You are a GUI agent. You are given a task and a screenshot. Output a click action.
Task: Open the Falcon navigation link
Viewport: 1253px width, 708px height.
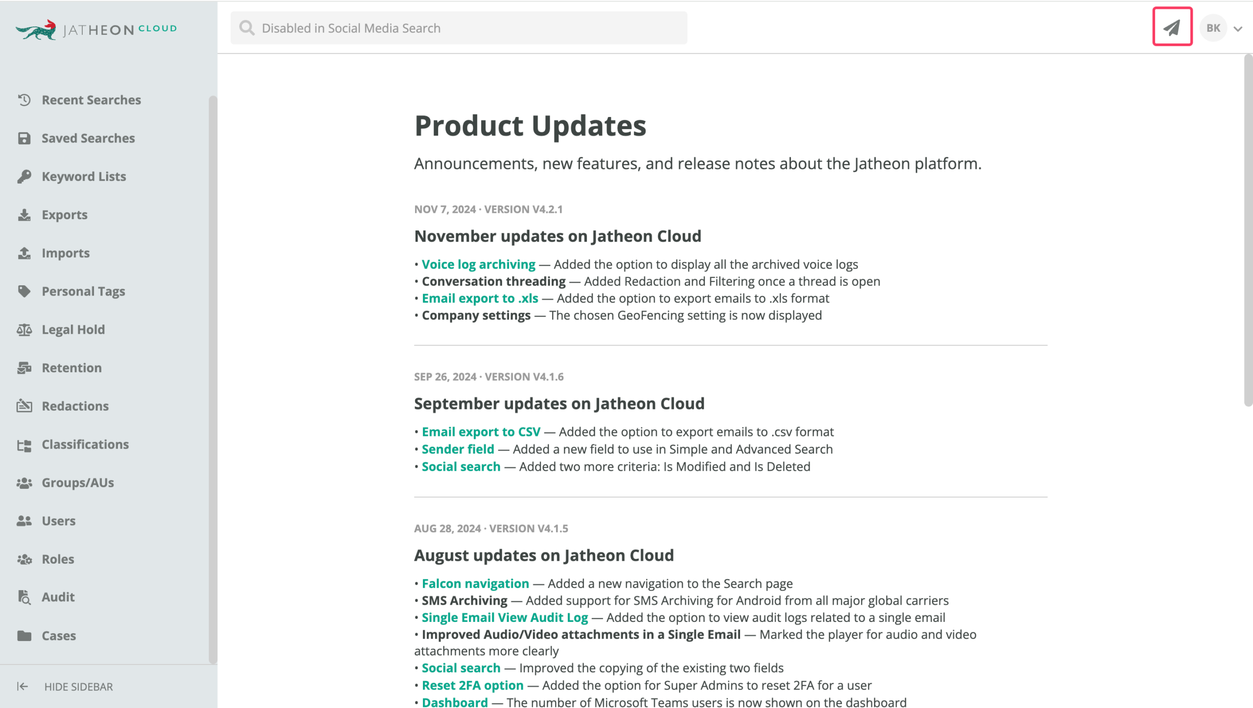475,584
